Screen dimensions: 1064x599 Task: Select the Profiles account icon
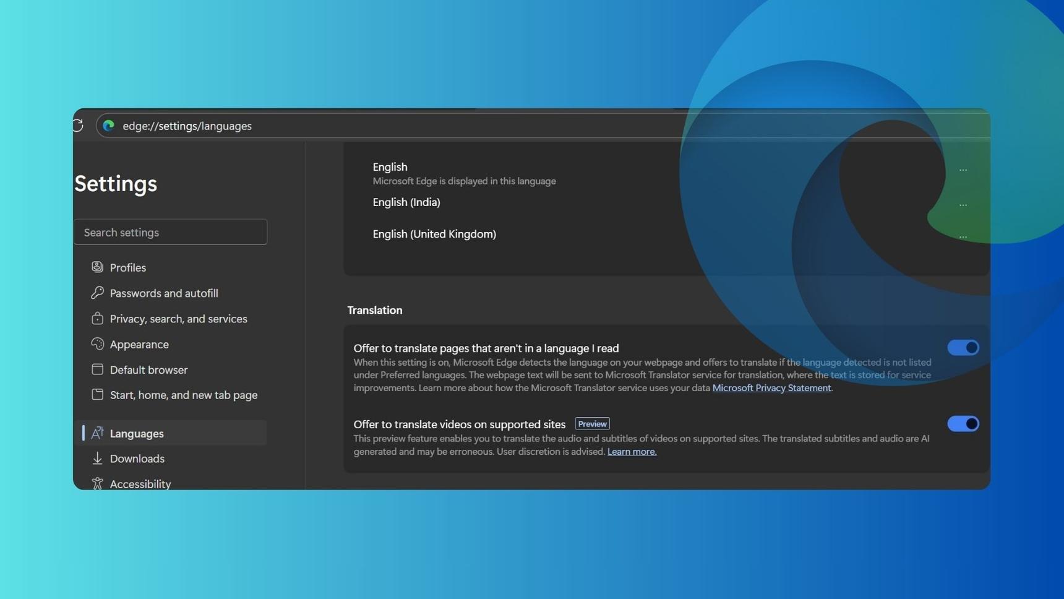98,267
